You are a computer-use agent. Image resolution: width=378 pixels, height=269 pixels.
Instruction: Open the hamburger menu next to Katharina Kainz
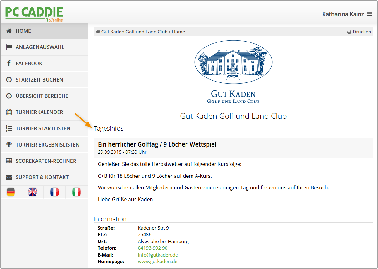(x=370, y=14)
